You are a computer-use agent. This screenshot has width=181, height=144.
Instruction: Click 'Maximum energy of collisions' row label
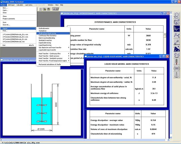pyautogui.click(x=104, y=93)
